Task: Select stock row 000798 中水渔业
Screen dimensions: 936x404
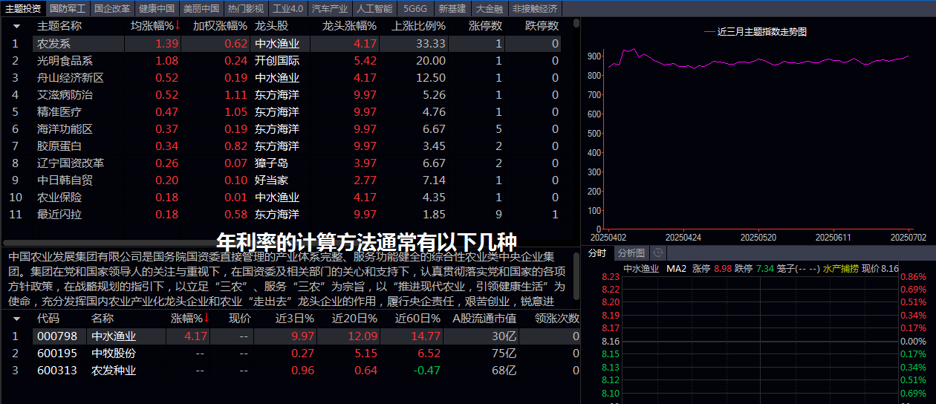Action: point(291,336)
